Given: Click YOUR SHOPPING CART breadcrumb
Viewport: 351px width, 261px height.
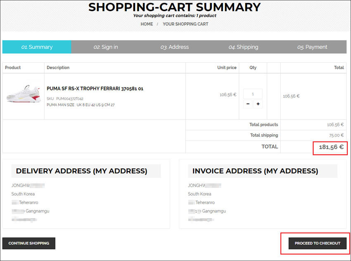Looking at the screenshot, I should click(185, 24).
